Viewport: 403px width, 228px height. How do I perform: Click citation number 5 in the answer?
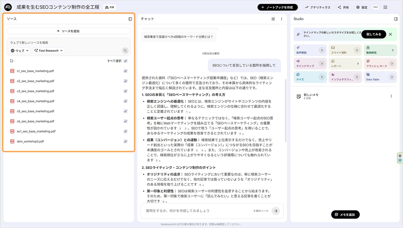point(156,161)
